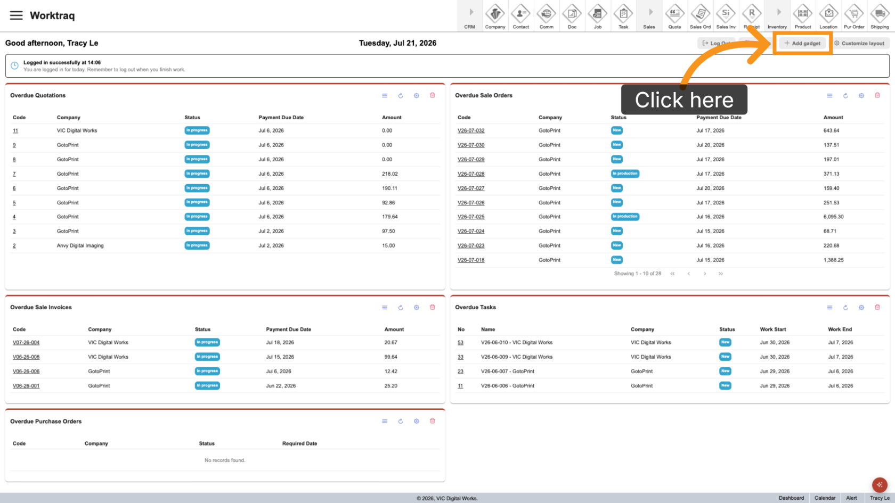
Task: Go to last page of Sale Orders
Action: coord(721,274)
